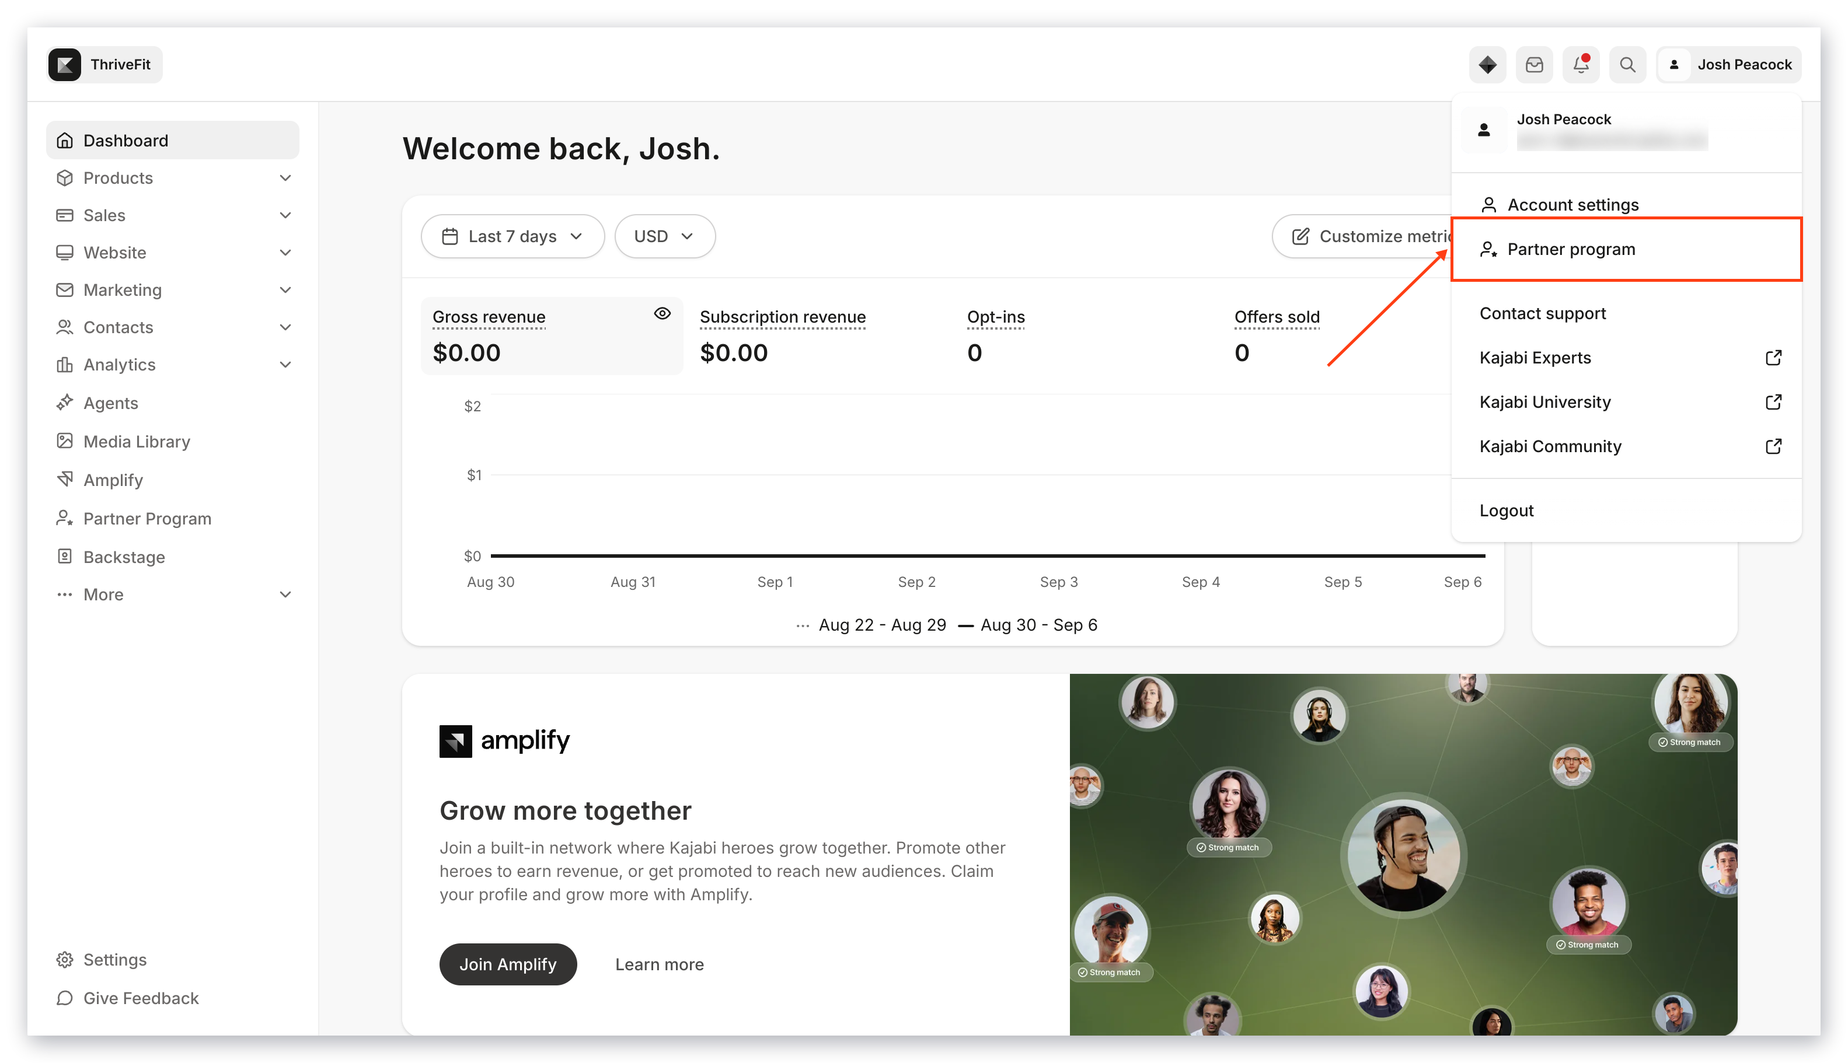Viewport: 1848px width, 1063px height.
Task: Select the Opt-ins metric
Action: point(996,336)
